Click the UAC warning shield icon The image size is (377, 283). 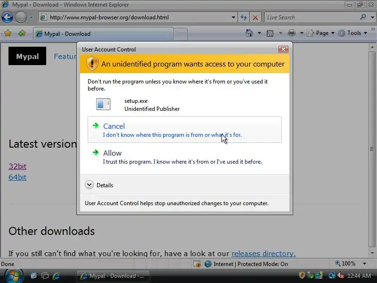pyautogui.click(x=92, y=64)
